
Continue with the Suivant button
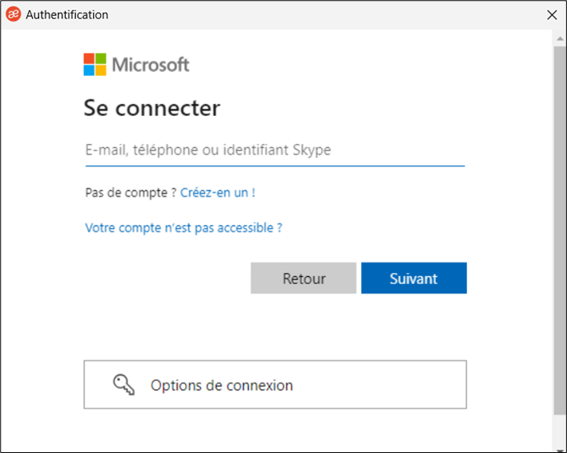pos(414,279)
